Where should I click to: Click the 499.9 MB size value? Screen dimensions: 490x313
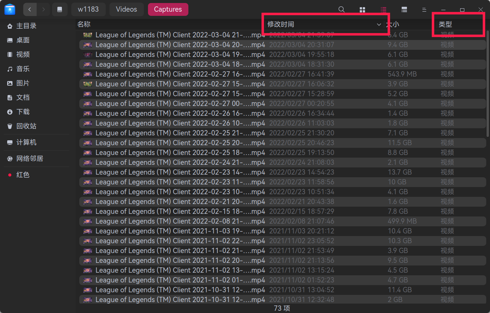[402, 221]
